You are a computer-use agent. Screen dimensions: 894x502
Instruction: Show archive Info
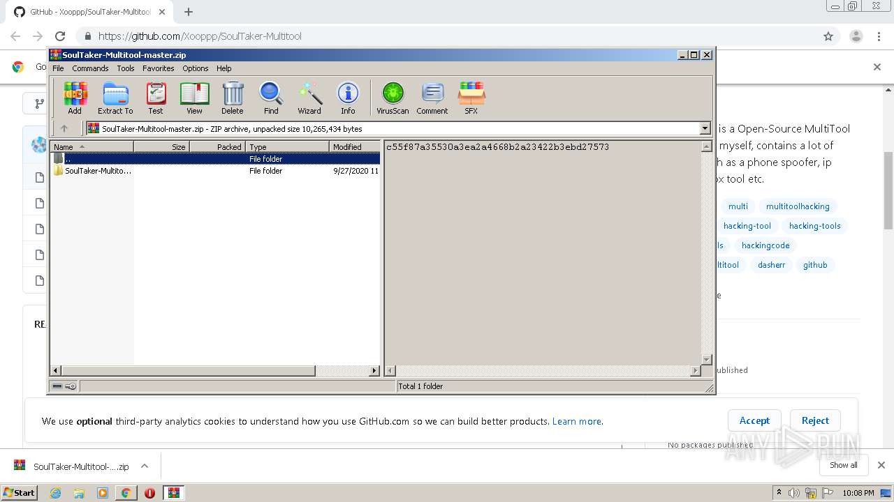(348, 98)
